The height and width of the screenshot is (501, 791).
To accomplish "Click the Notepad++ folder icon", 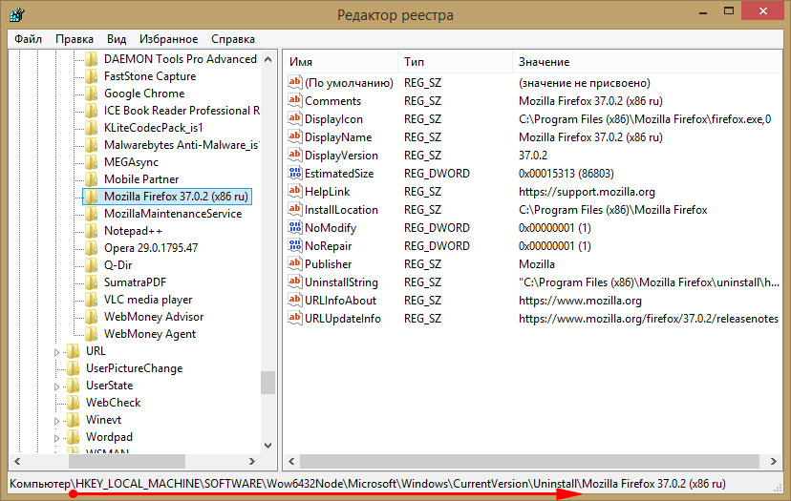I will click(92, 231).
